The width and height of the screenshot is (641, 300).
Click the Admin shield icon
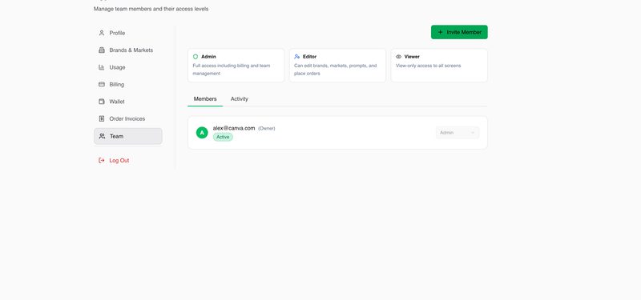(x=196, y=57)
